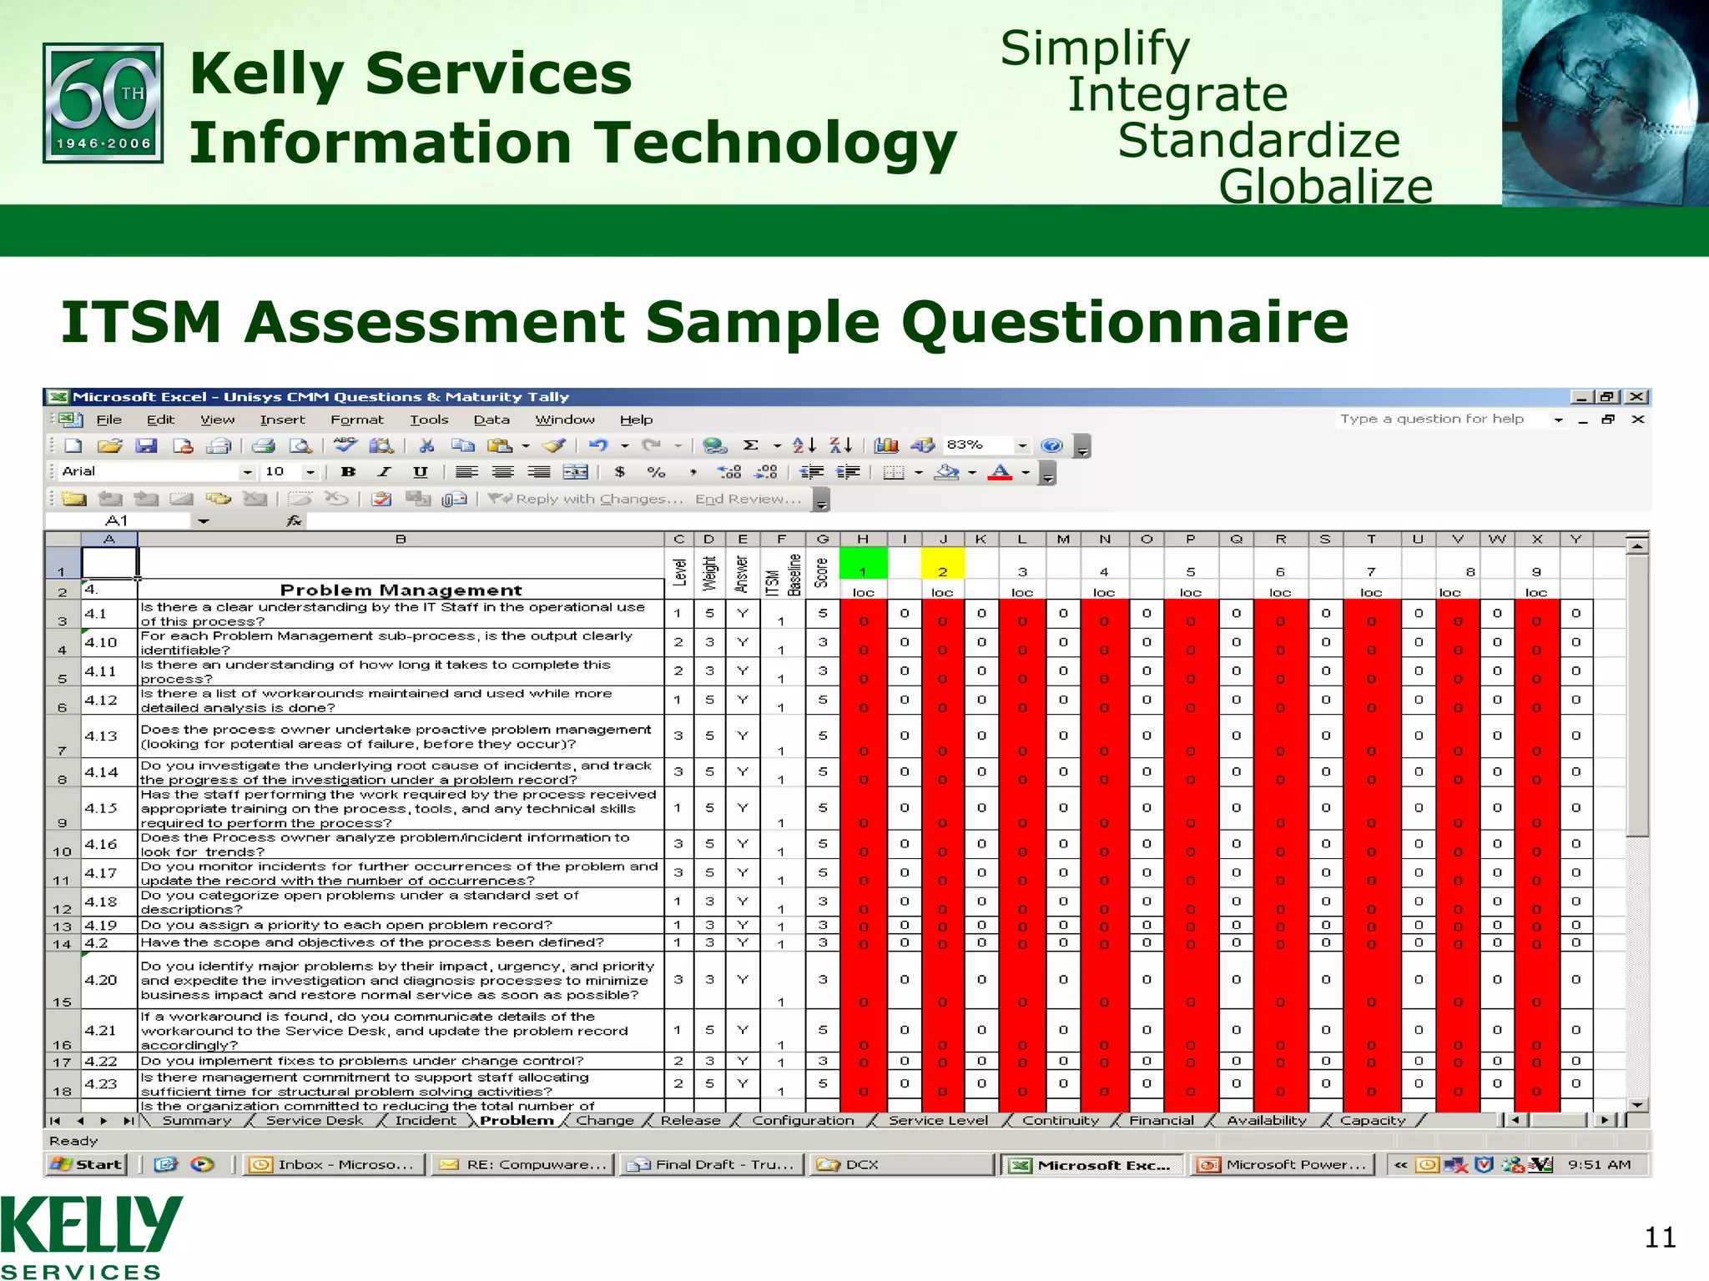This screenshot has height=1281, width=1709.
Task: Toggle Bold formatting
Action: [x=349, y=473]
